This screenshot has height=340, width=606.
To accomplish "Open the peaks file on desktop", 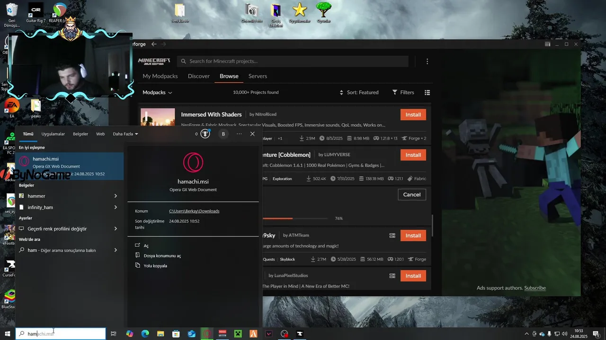I will 36,109.
